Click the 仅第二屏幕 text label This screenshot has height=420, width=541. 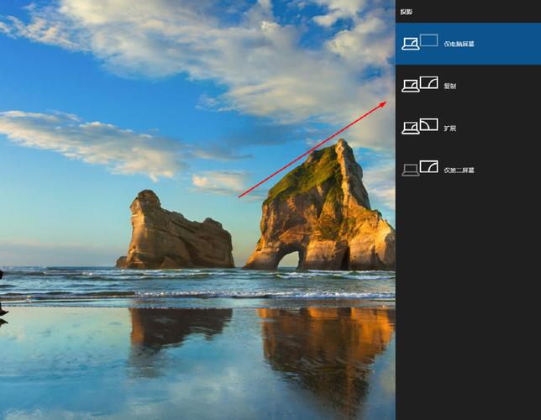pos(459,170)
